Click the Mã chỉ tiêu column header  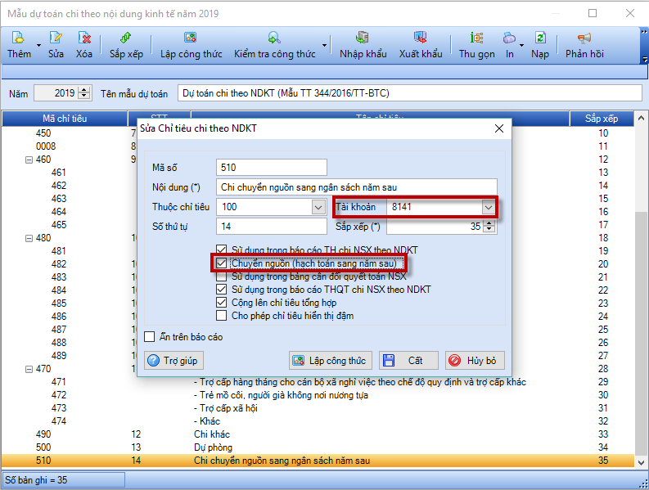tap(64, 119)
